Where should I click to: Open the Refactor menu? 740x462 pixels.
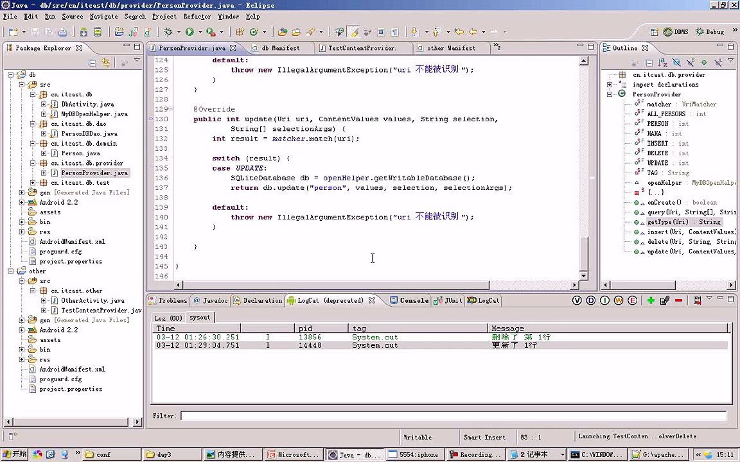197,16
